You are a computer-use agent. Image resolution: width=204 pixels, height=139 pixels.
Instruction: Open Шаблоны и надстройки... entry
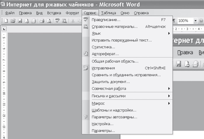tap(127, 110)
